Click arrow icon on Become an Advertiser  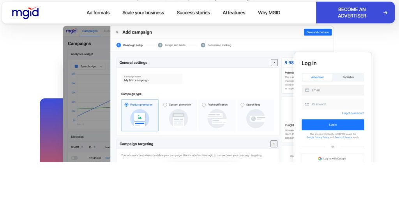point(385,13)
